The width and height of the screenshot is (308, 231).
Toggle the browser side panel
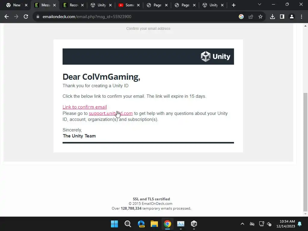282,17
